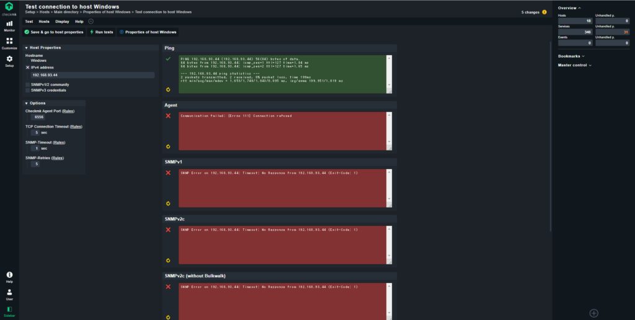This screenshot has height=320, width=635.
Task: Open Rules link for SNMP-Timeout
Action: click(59, 142)
